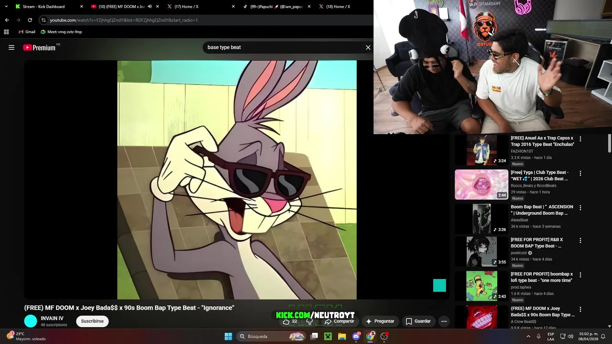Like the video with thumbs up

(x=290, y=321)
